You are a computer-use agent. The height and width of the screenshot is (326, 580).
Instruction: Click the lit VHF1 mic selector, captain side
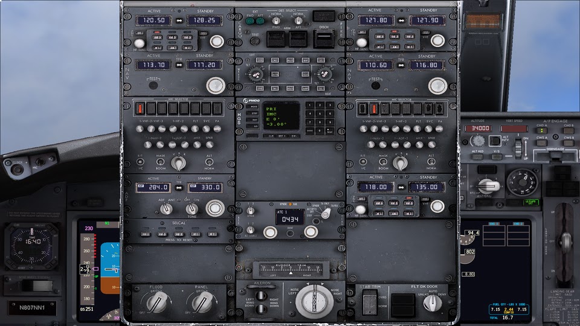[x=140, y=108]
